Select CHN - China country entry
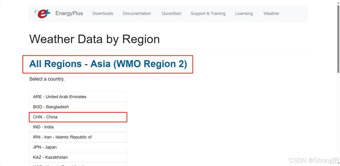The width and height of the screenshot is (340, 166). coord(78,117)
